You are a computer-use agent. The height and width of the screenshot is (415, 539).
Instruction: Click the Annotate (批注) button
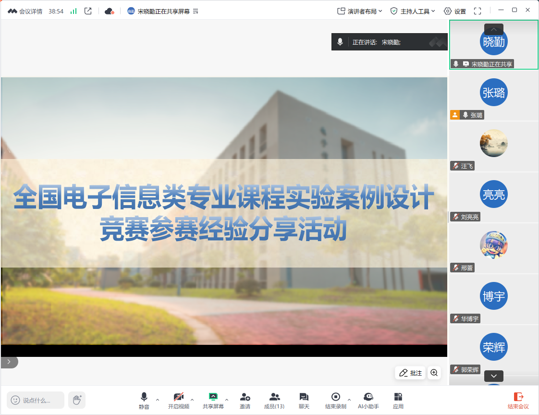(410, 373)
